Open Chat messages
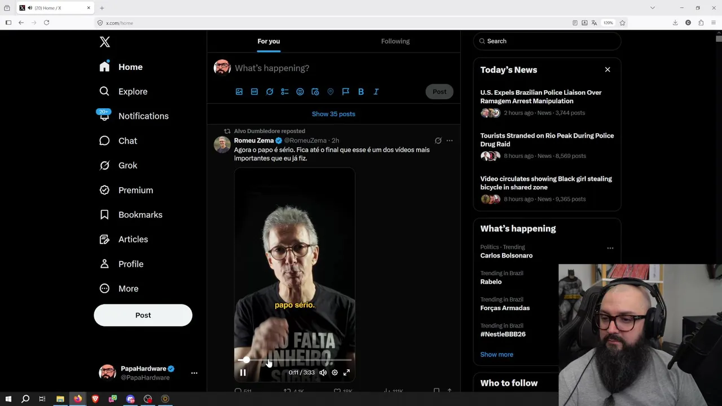Screen dimensions: 722x406 (118, 141)
